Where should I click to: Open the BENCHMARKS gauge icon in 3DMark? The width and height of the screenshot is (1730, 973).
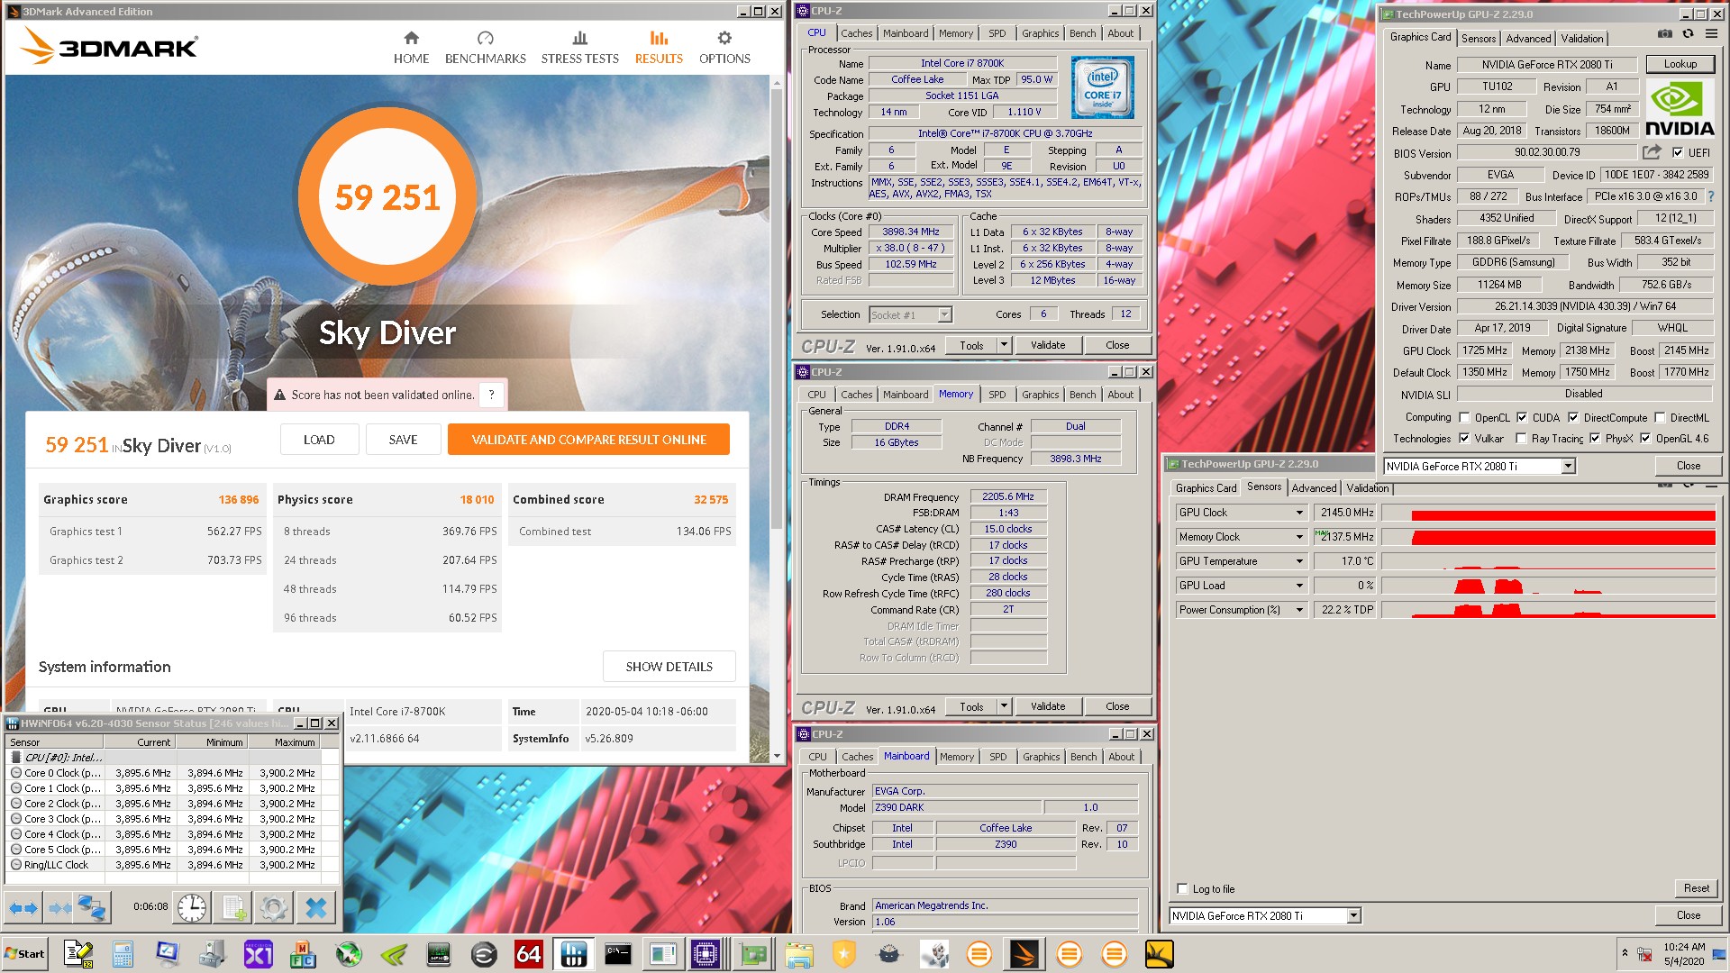[485, 38]
